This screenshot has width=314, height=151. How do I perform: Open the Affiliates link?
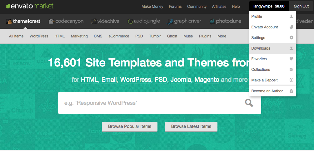tap(219, 7)
